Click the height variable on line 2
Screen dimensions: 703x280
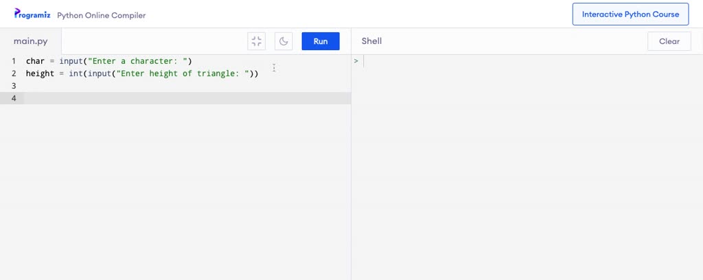click(x=40, y=73)
